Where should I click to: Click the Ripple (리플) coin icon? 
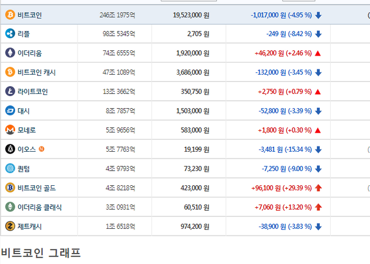coord(10,34)
